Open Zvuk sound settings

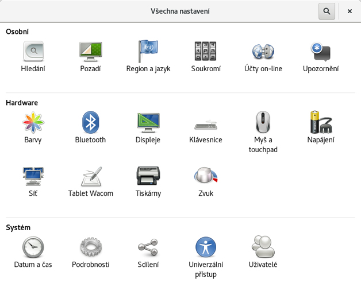click(x=206, y=182)
